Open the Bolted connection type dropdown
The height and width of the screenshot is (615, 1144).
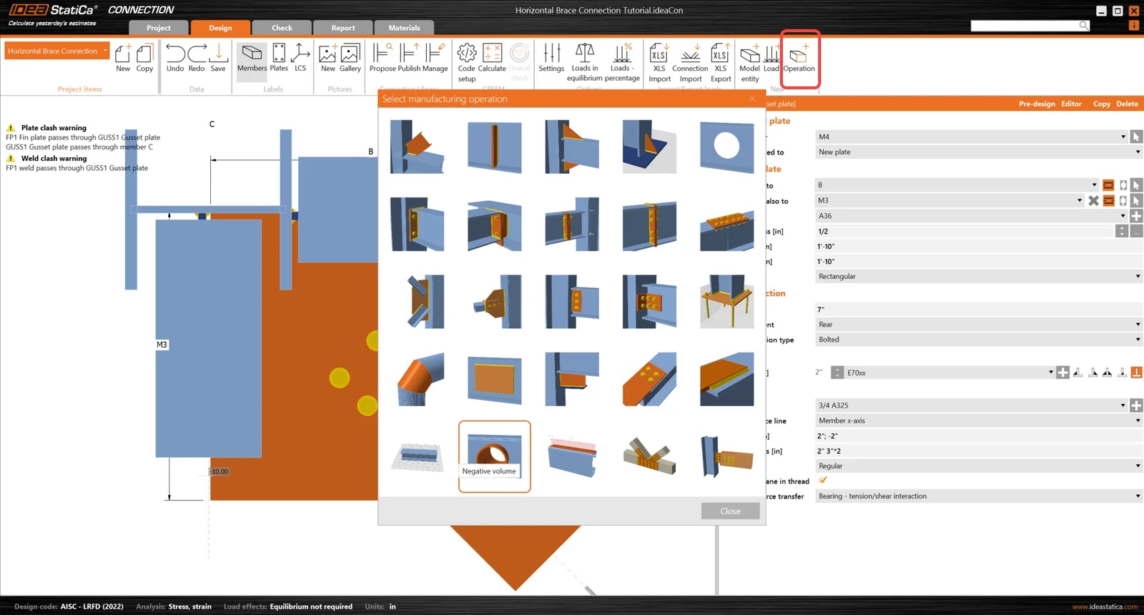click(979, 340)
